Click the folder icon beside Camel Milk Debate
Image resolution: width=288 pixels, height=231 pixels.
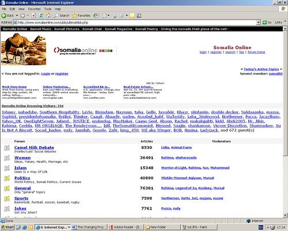pos(7,148)
